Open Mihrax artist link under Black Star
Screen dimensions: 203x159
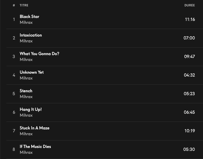coord(26,22)
